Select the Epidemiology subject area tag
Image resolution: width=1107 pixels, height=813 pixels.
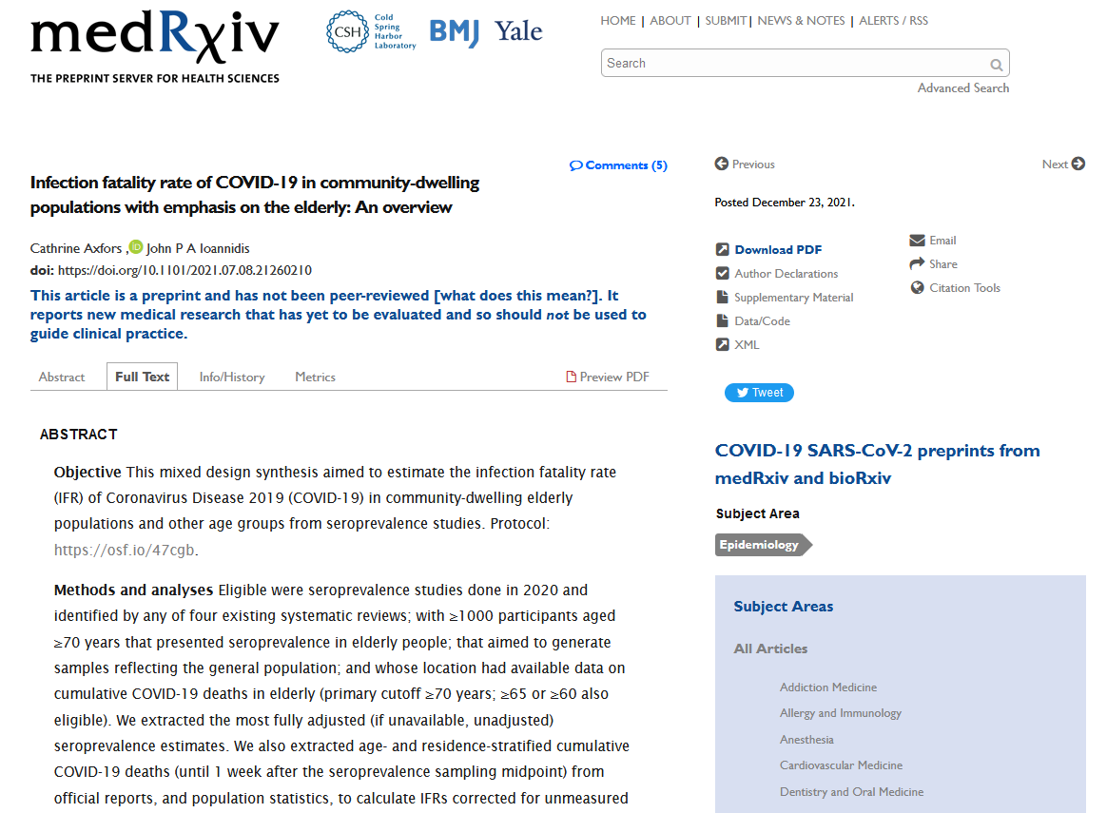point(760,545)
